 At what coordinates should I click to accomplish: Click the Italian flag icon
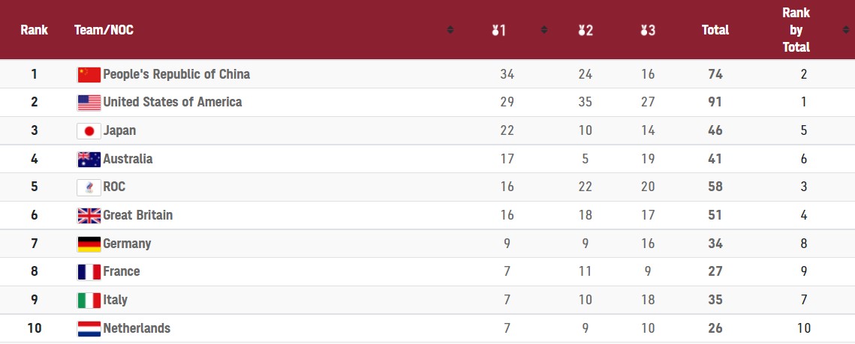click(x=89, y=301)
